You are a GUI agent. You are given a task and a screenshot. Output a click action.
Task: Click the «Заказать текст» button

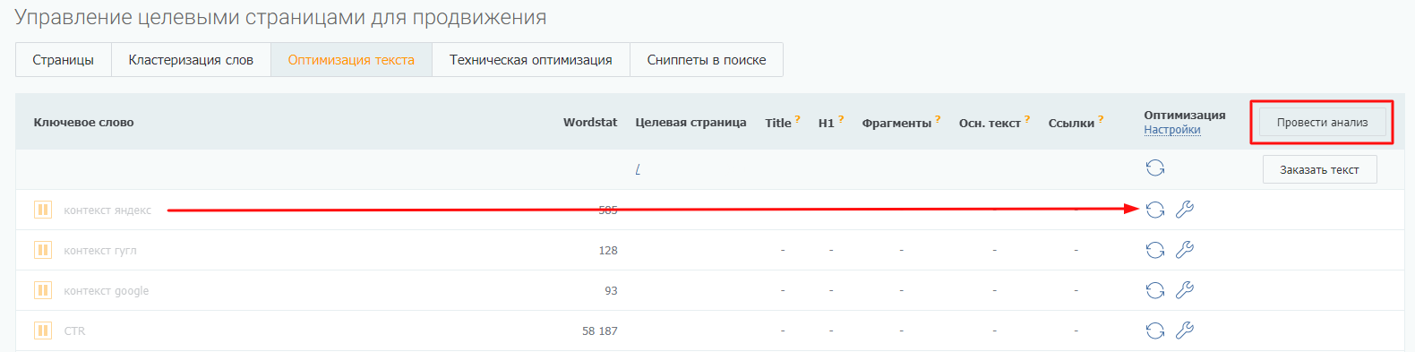pos(1319,169)
